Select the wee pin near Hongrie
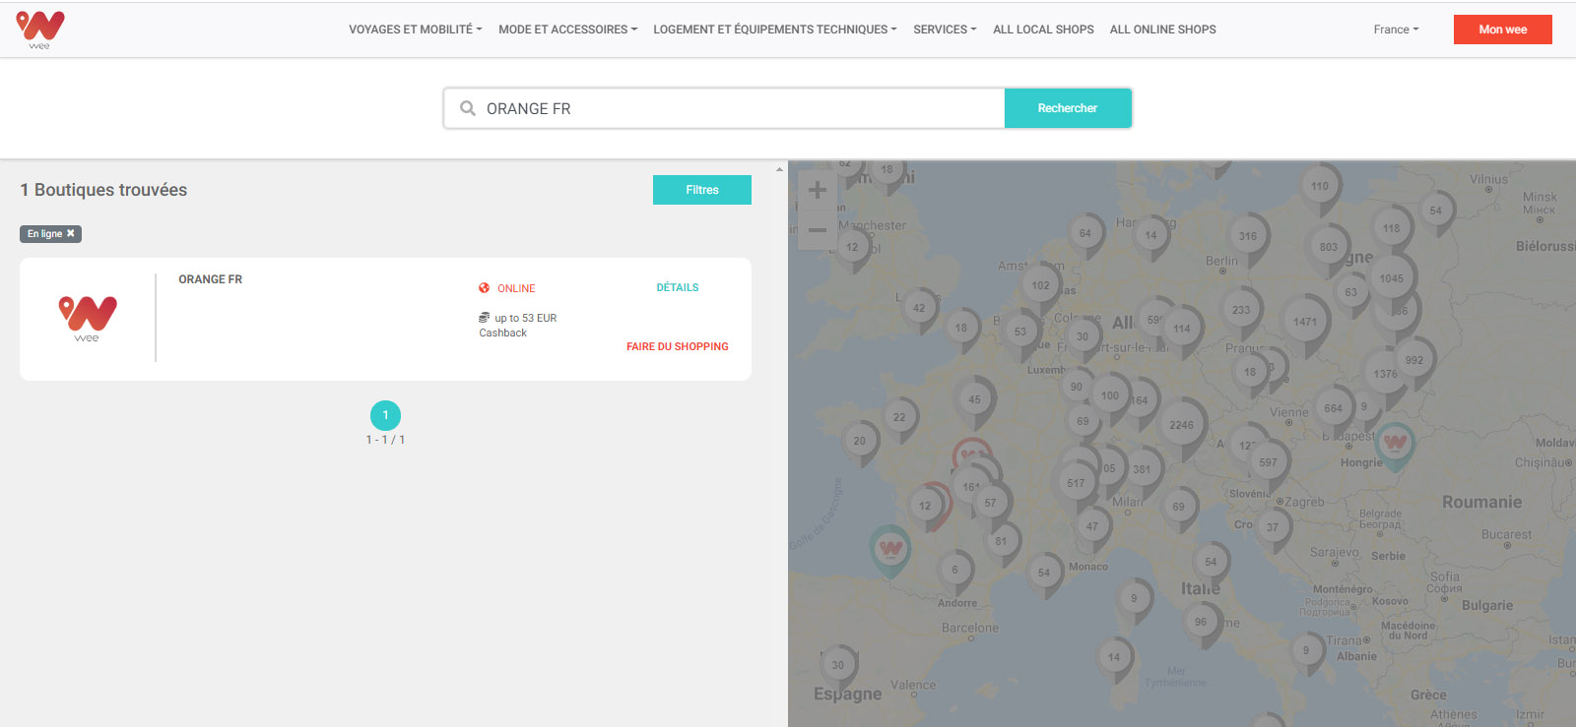This screenshot has width=1576, height=727. (1395, 442)
